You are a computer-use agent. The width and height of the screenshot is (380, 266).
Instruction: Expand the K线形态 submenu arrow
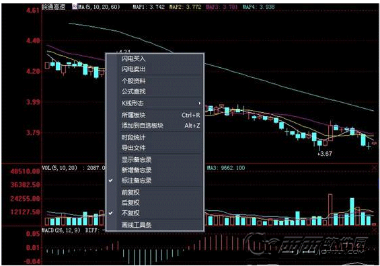point(200,103)
